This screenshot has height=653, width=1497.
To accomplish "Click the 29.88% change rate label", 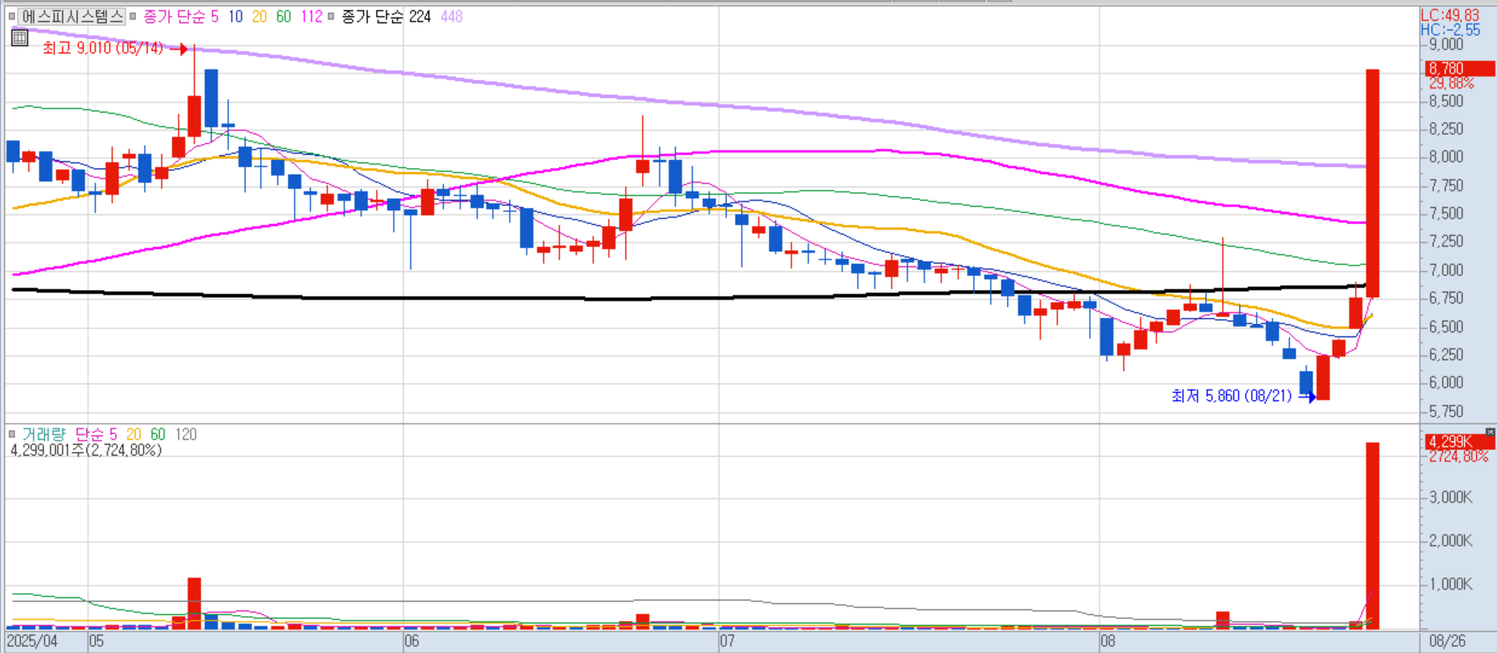I will click(1451, 84).
